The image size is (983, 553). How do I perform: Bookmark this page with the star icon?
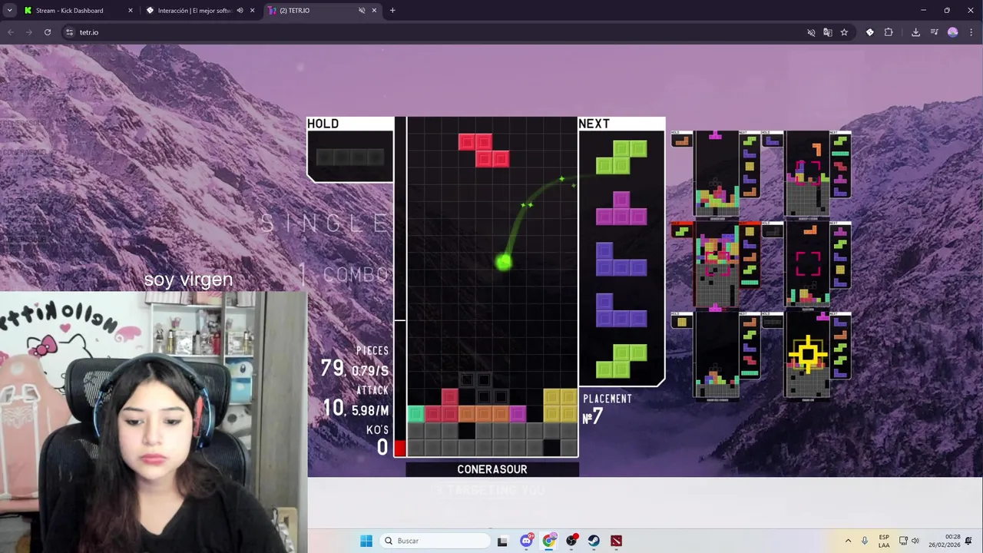point(844,32)
